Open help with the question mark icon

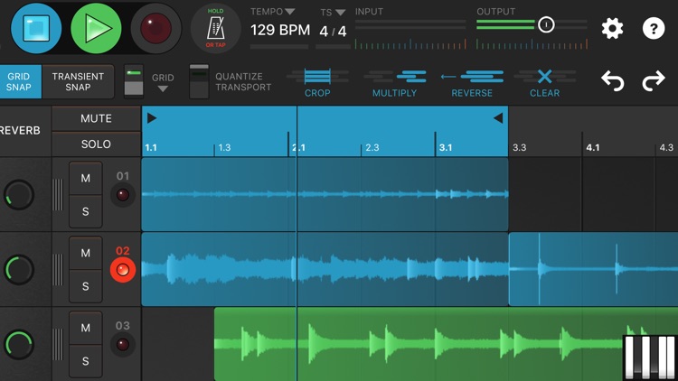[x=654, y=29]
